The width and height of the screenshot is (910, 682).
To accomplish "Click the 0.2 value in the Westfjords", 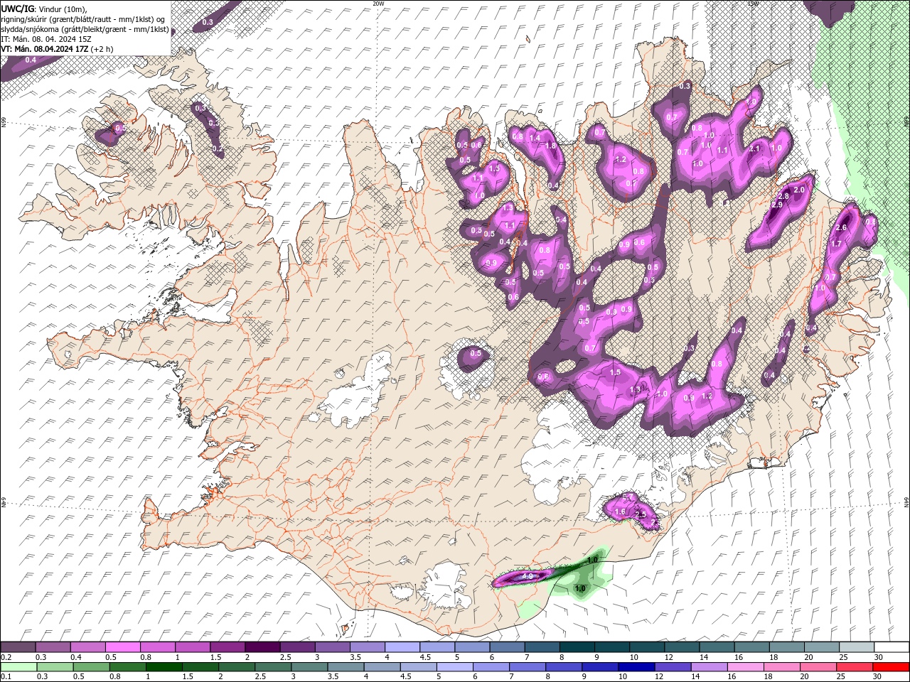I will click(218, 148).
